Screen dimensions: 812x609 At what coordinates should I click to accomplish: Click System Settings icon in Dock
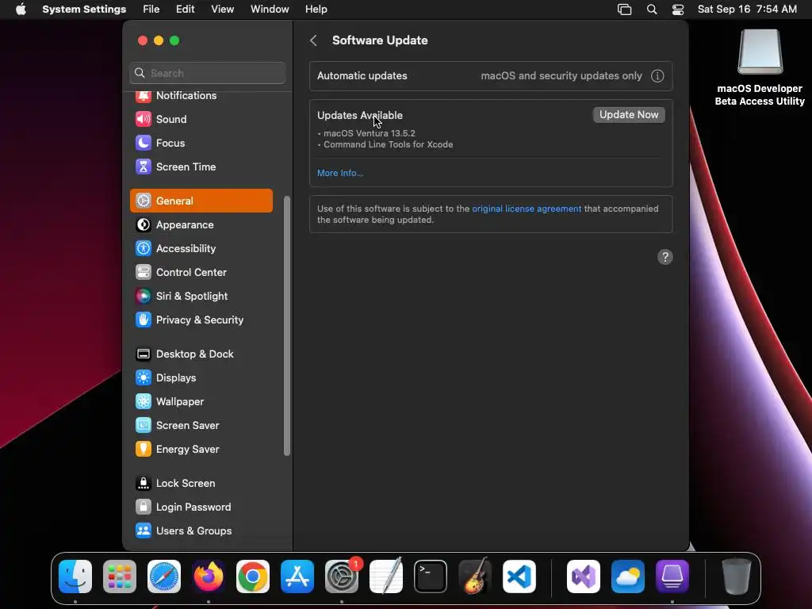[x=342, y=576]
